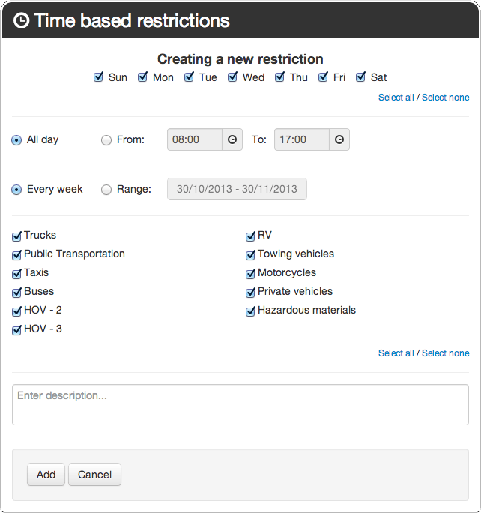The height and width of the screenshot is (513, 481).
Task: Select the Range radio button
Action: point(106,190)
